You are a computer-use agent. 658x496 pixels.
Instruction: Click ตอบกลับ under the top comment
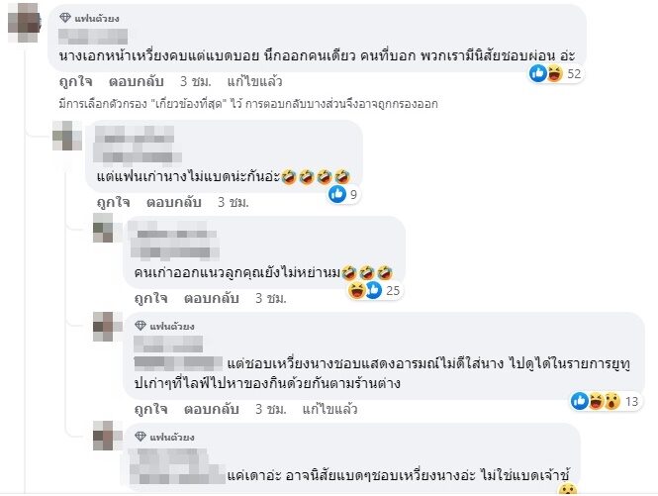(136, 81)
